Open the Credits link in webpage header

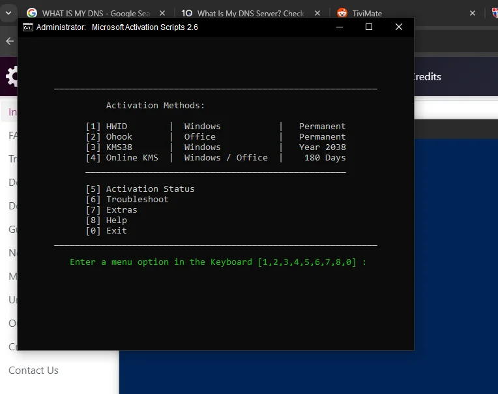[428, 77]
